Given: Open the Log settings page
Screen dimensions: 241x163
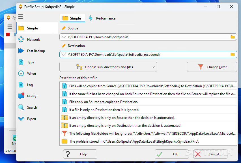Looking at the screenshot, I should (x=37, y=85).
